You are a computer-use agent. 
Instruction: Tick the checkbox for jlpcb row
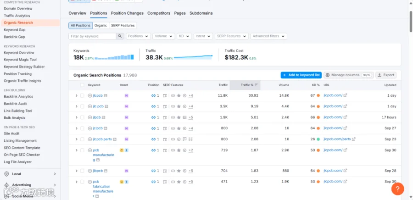pos(82,117)
